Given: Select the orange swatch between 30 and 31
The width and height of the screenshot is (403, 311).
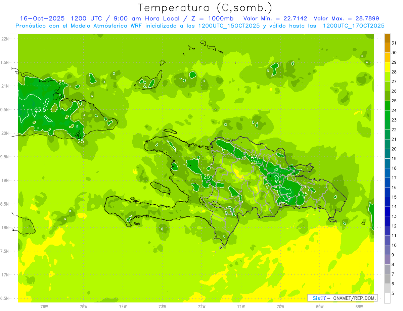Looking at the screenshot, I should [387, 48].
